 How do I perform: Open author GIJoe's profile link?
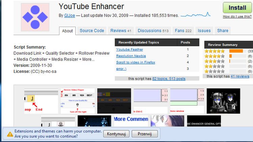[x=70, y=16]
